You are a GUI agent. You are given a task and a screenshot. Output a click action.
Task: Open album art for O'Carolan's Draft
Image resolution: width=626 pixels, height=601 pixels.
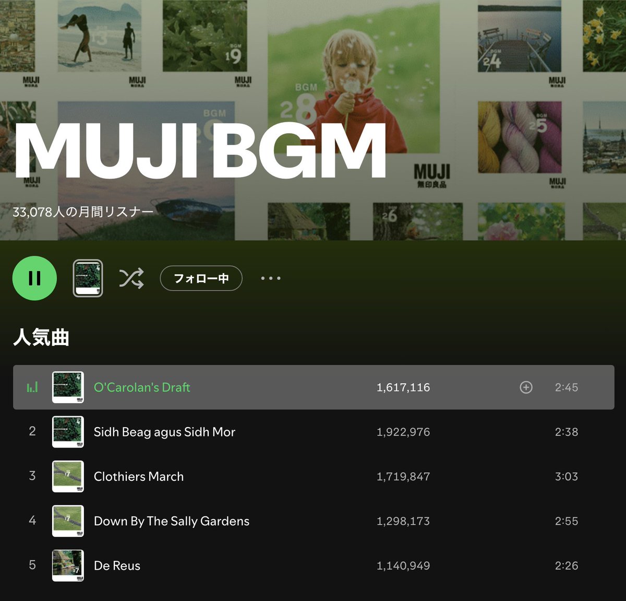point(68,387)
